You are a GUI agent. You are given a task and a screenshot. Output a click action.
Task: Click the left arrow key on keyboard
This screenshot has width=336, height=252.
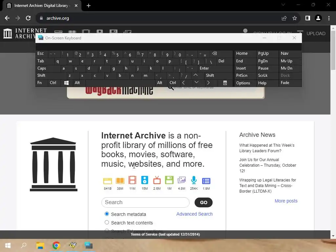[183, 83]
